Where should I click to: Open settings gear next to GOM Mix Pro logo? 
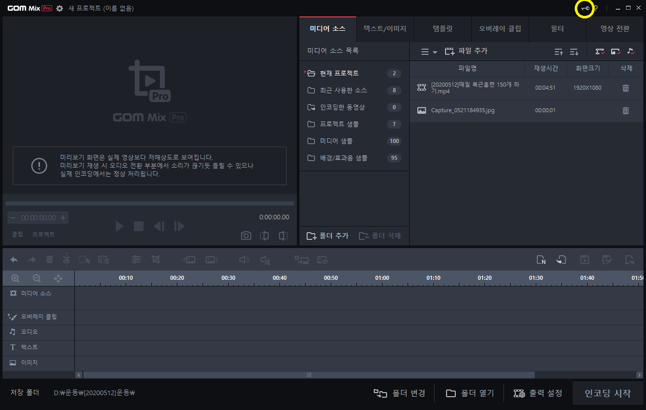pyautogui.click(x=59, y=8)
